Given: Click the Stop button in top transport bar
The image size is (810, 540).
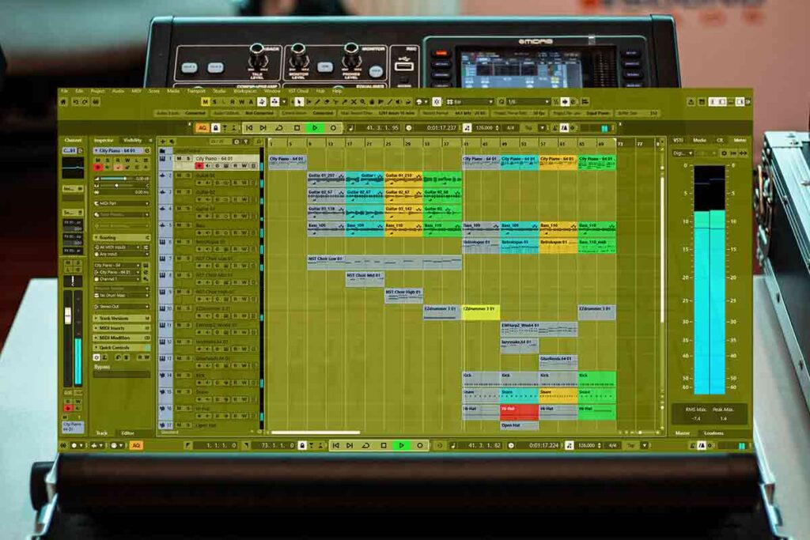Looking at the screenshot, I should pos(297,127).
